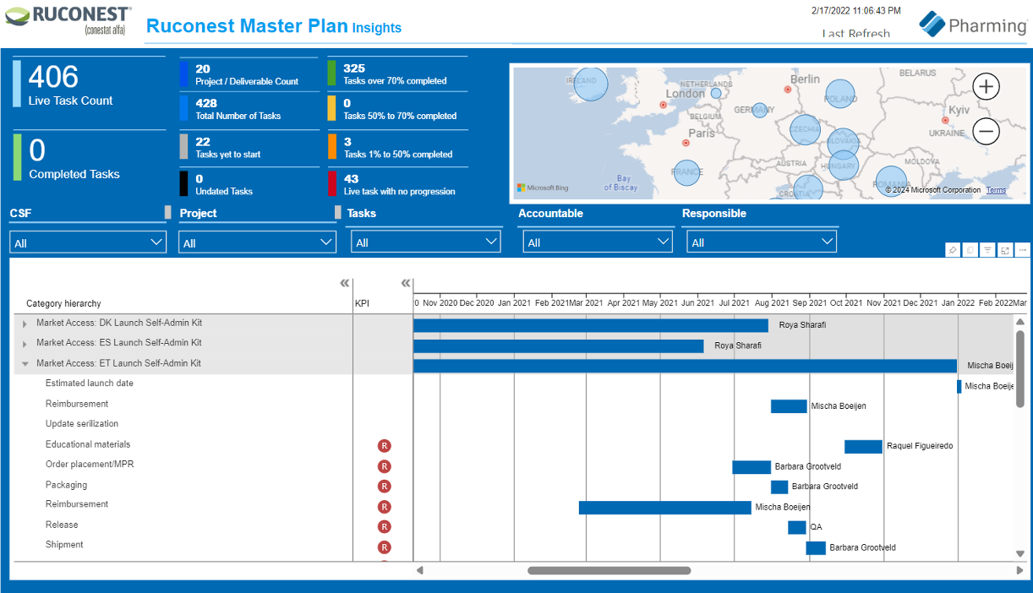Collapse the Category hierarchy column with double chevron
1033x593 pixels.
344,283
